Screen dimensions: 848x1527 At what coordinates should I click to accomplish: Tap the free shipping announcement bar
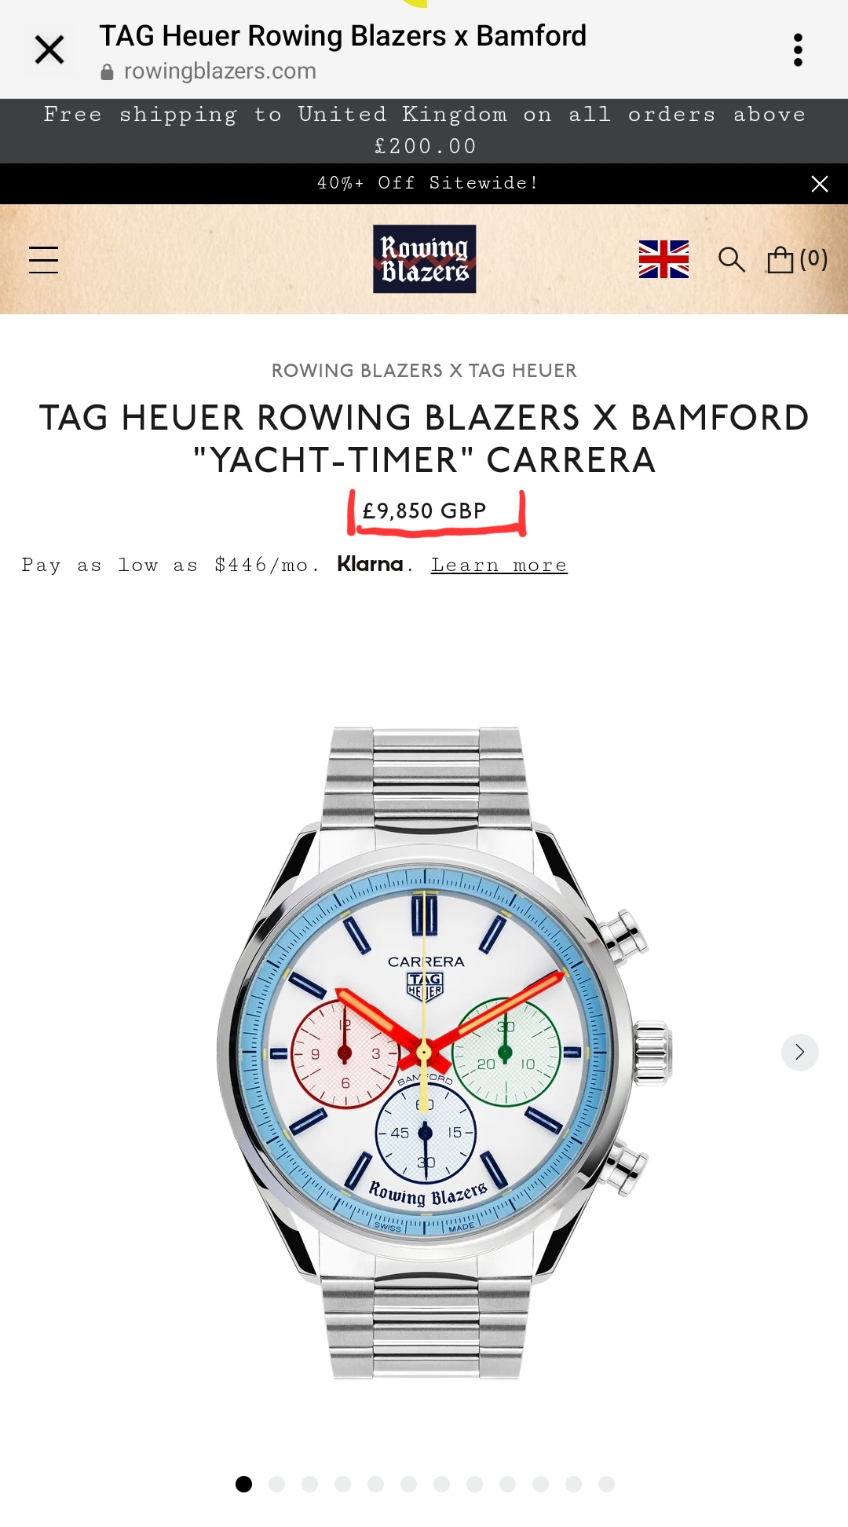pos(424,131)
